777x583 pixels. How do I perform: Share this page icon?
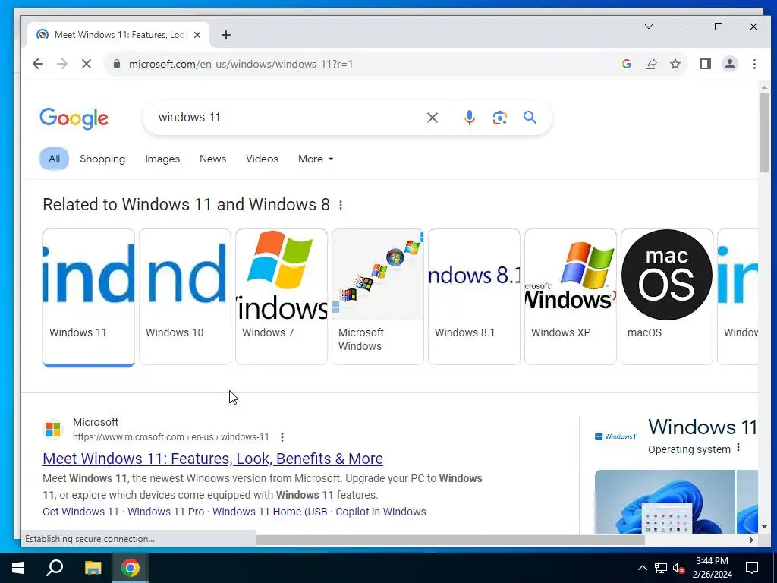[650, 64]
